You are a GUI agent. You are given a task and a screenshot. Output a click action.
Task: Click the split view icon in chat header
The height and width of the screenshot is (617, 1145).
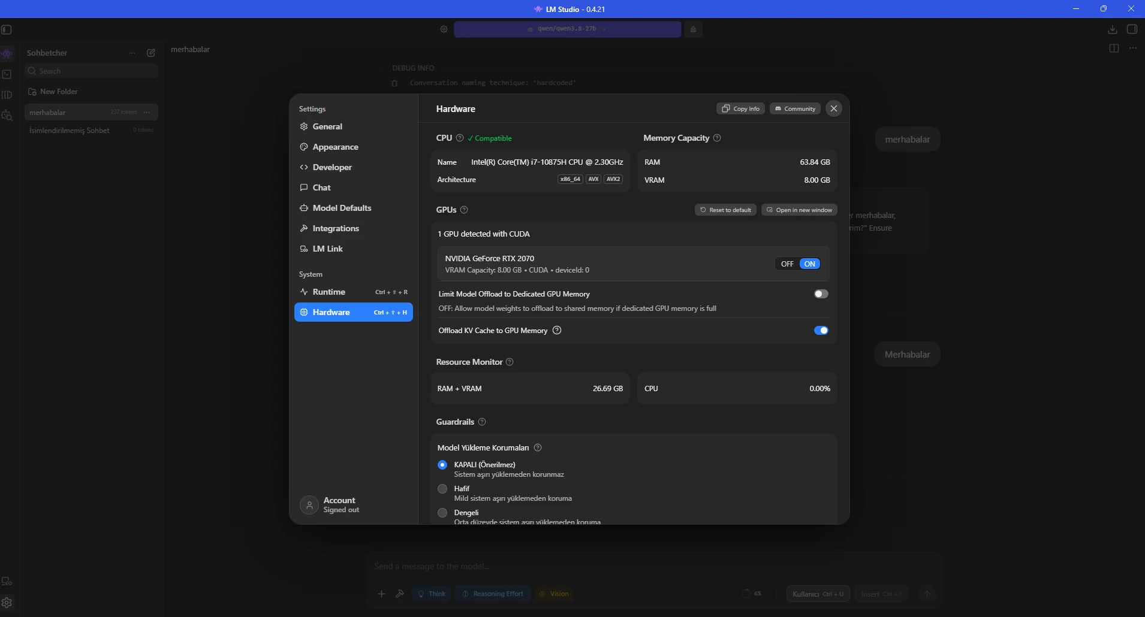pos(1114,49)
